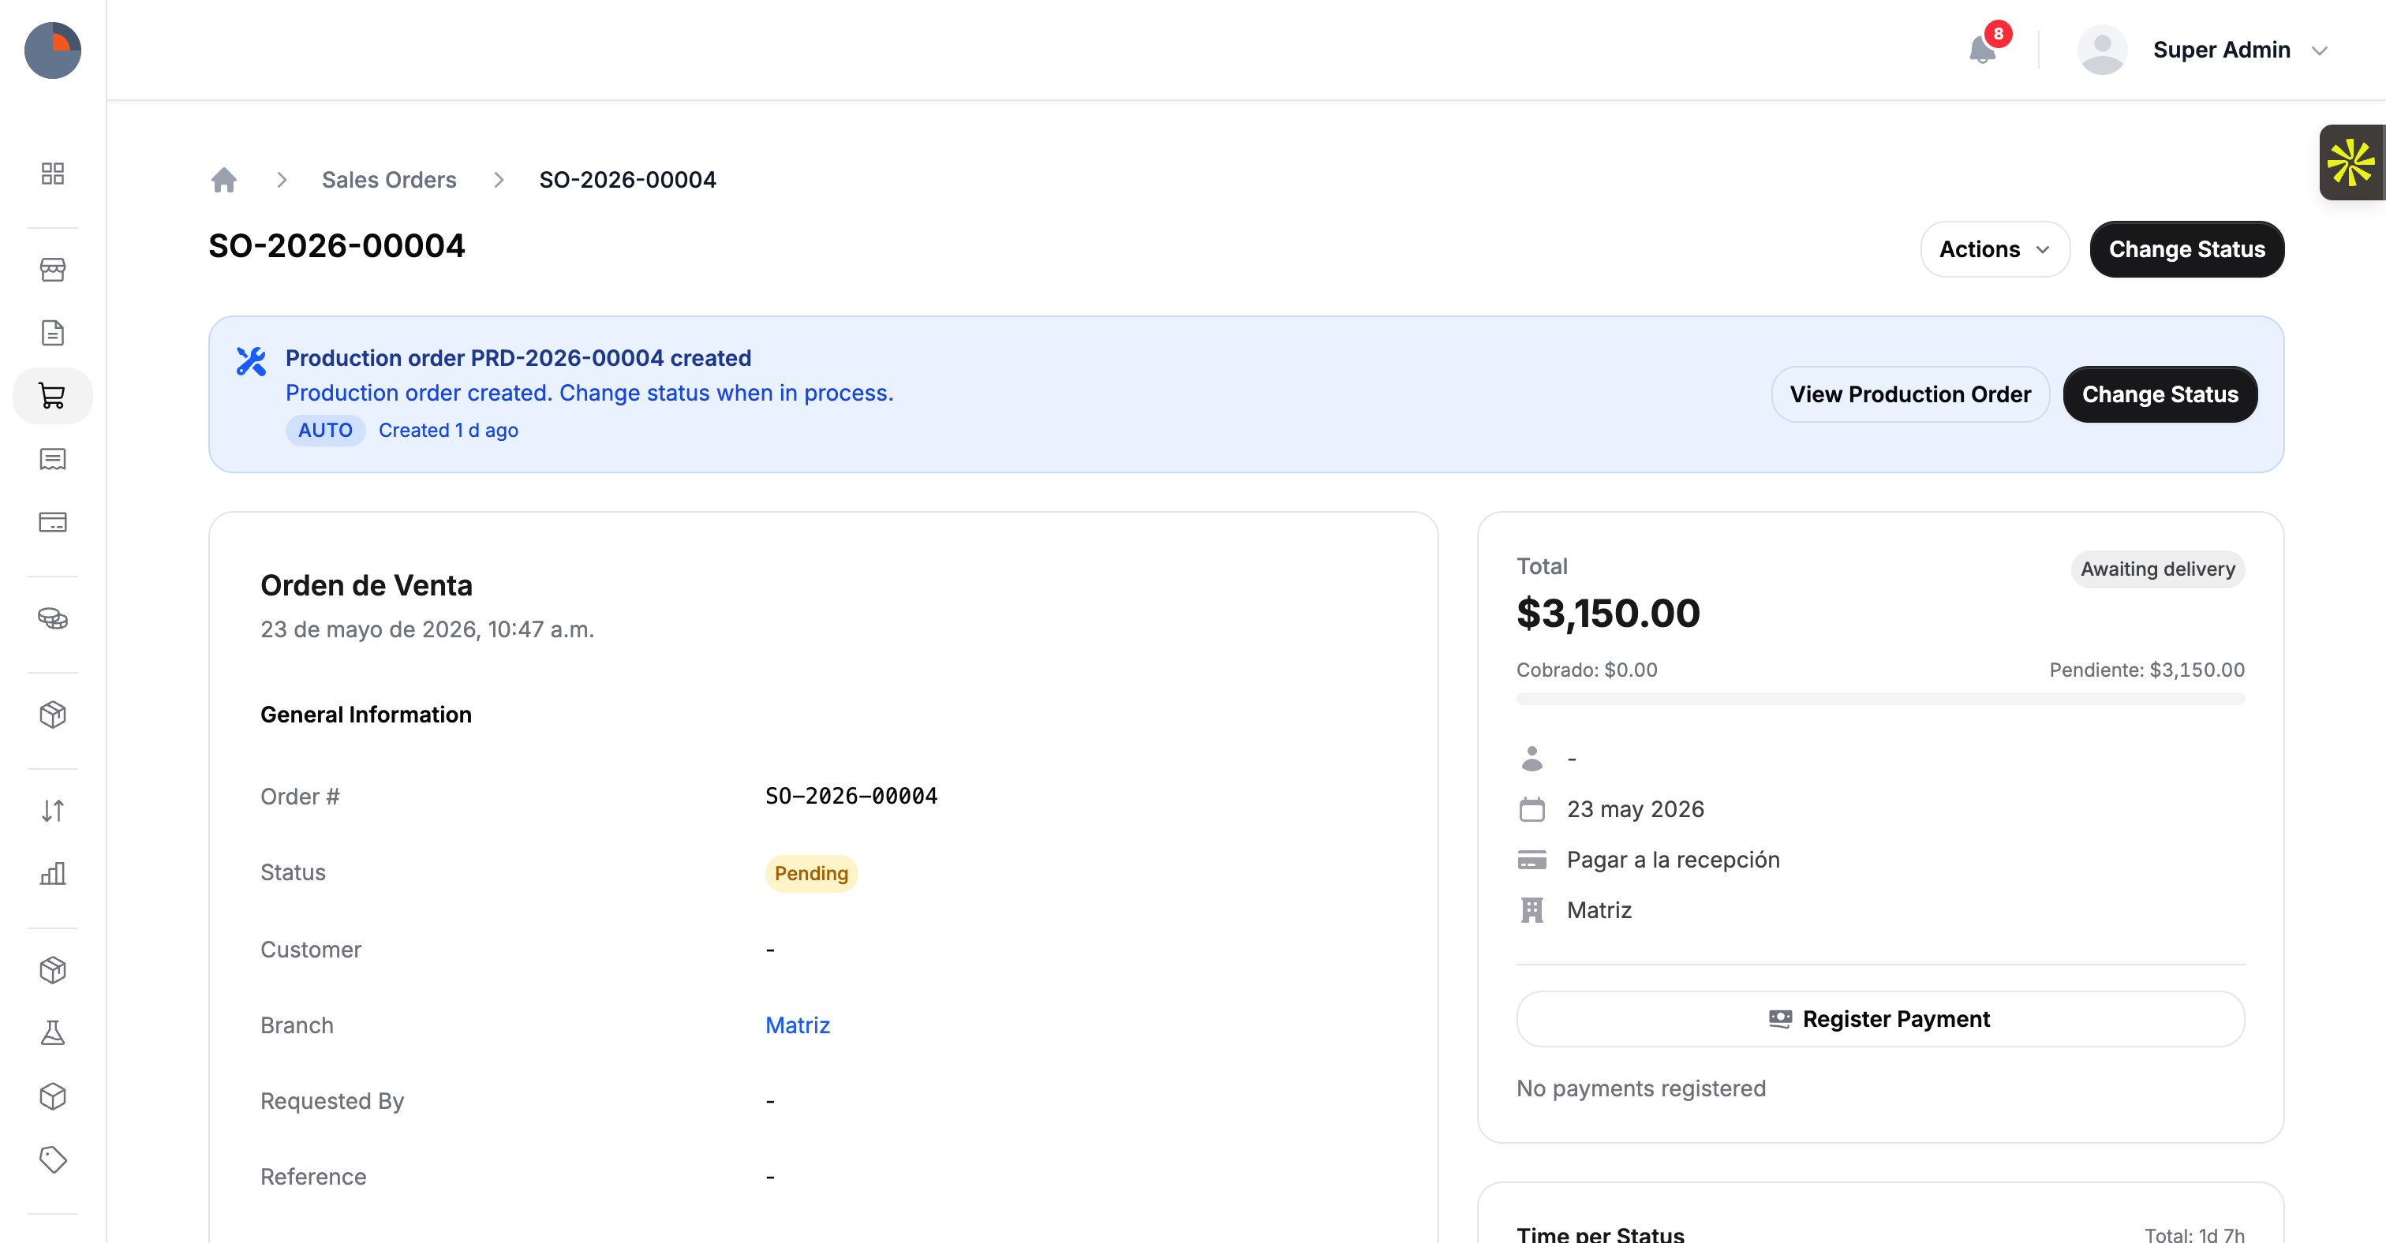Click the Super Admin avatar picture
Screen dimensions: 2386x1243
pos(2102,50)
